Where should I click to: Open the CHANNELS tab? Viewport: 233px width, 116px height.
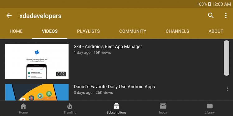coord(177,31)
